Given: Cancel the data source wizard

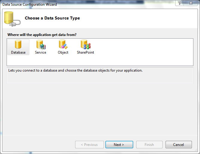Looking at the screenshot, I should coord(178,144).
